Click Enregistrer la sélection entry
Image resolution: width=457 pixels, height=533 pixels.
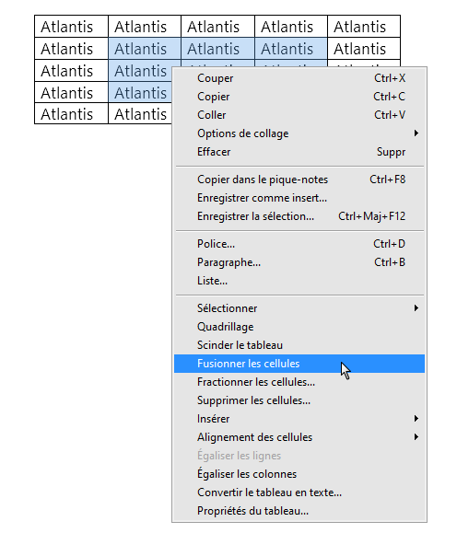[299, 216]
